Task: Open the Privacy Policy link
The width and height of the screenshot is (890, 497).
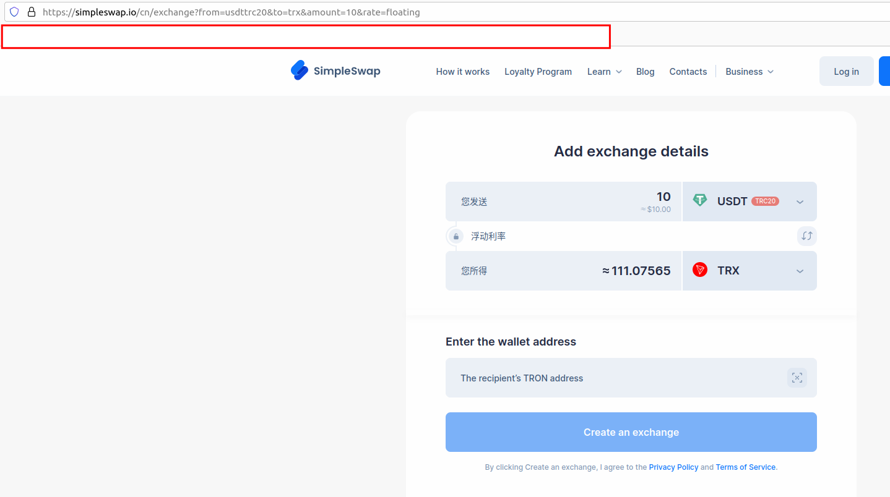Action: (673, 467)
